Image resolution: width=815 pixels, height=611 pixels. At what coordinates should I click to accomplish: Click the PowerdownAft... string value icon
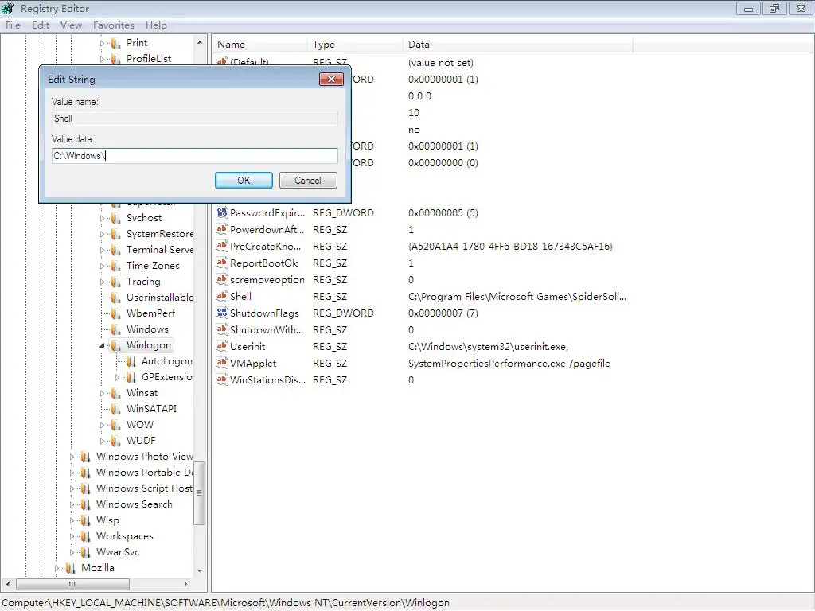(x=222, y=229)
